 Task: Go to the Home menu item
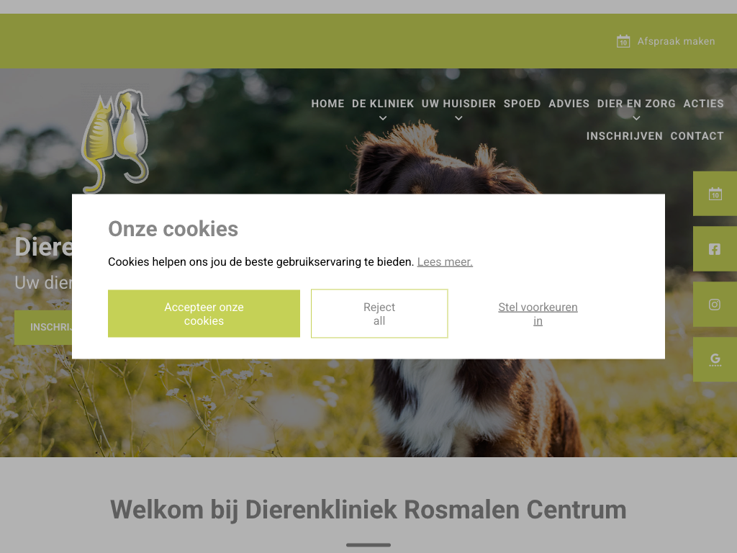click(x=327, y=104)
